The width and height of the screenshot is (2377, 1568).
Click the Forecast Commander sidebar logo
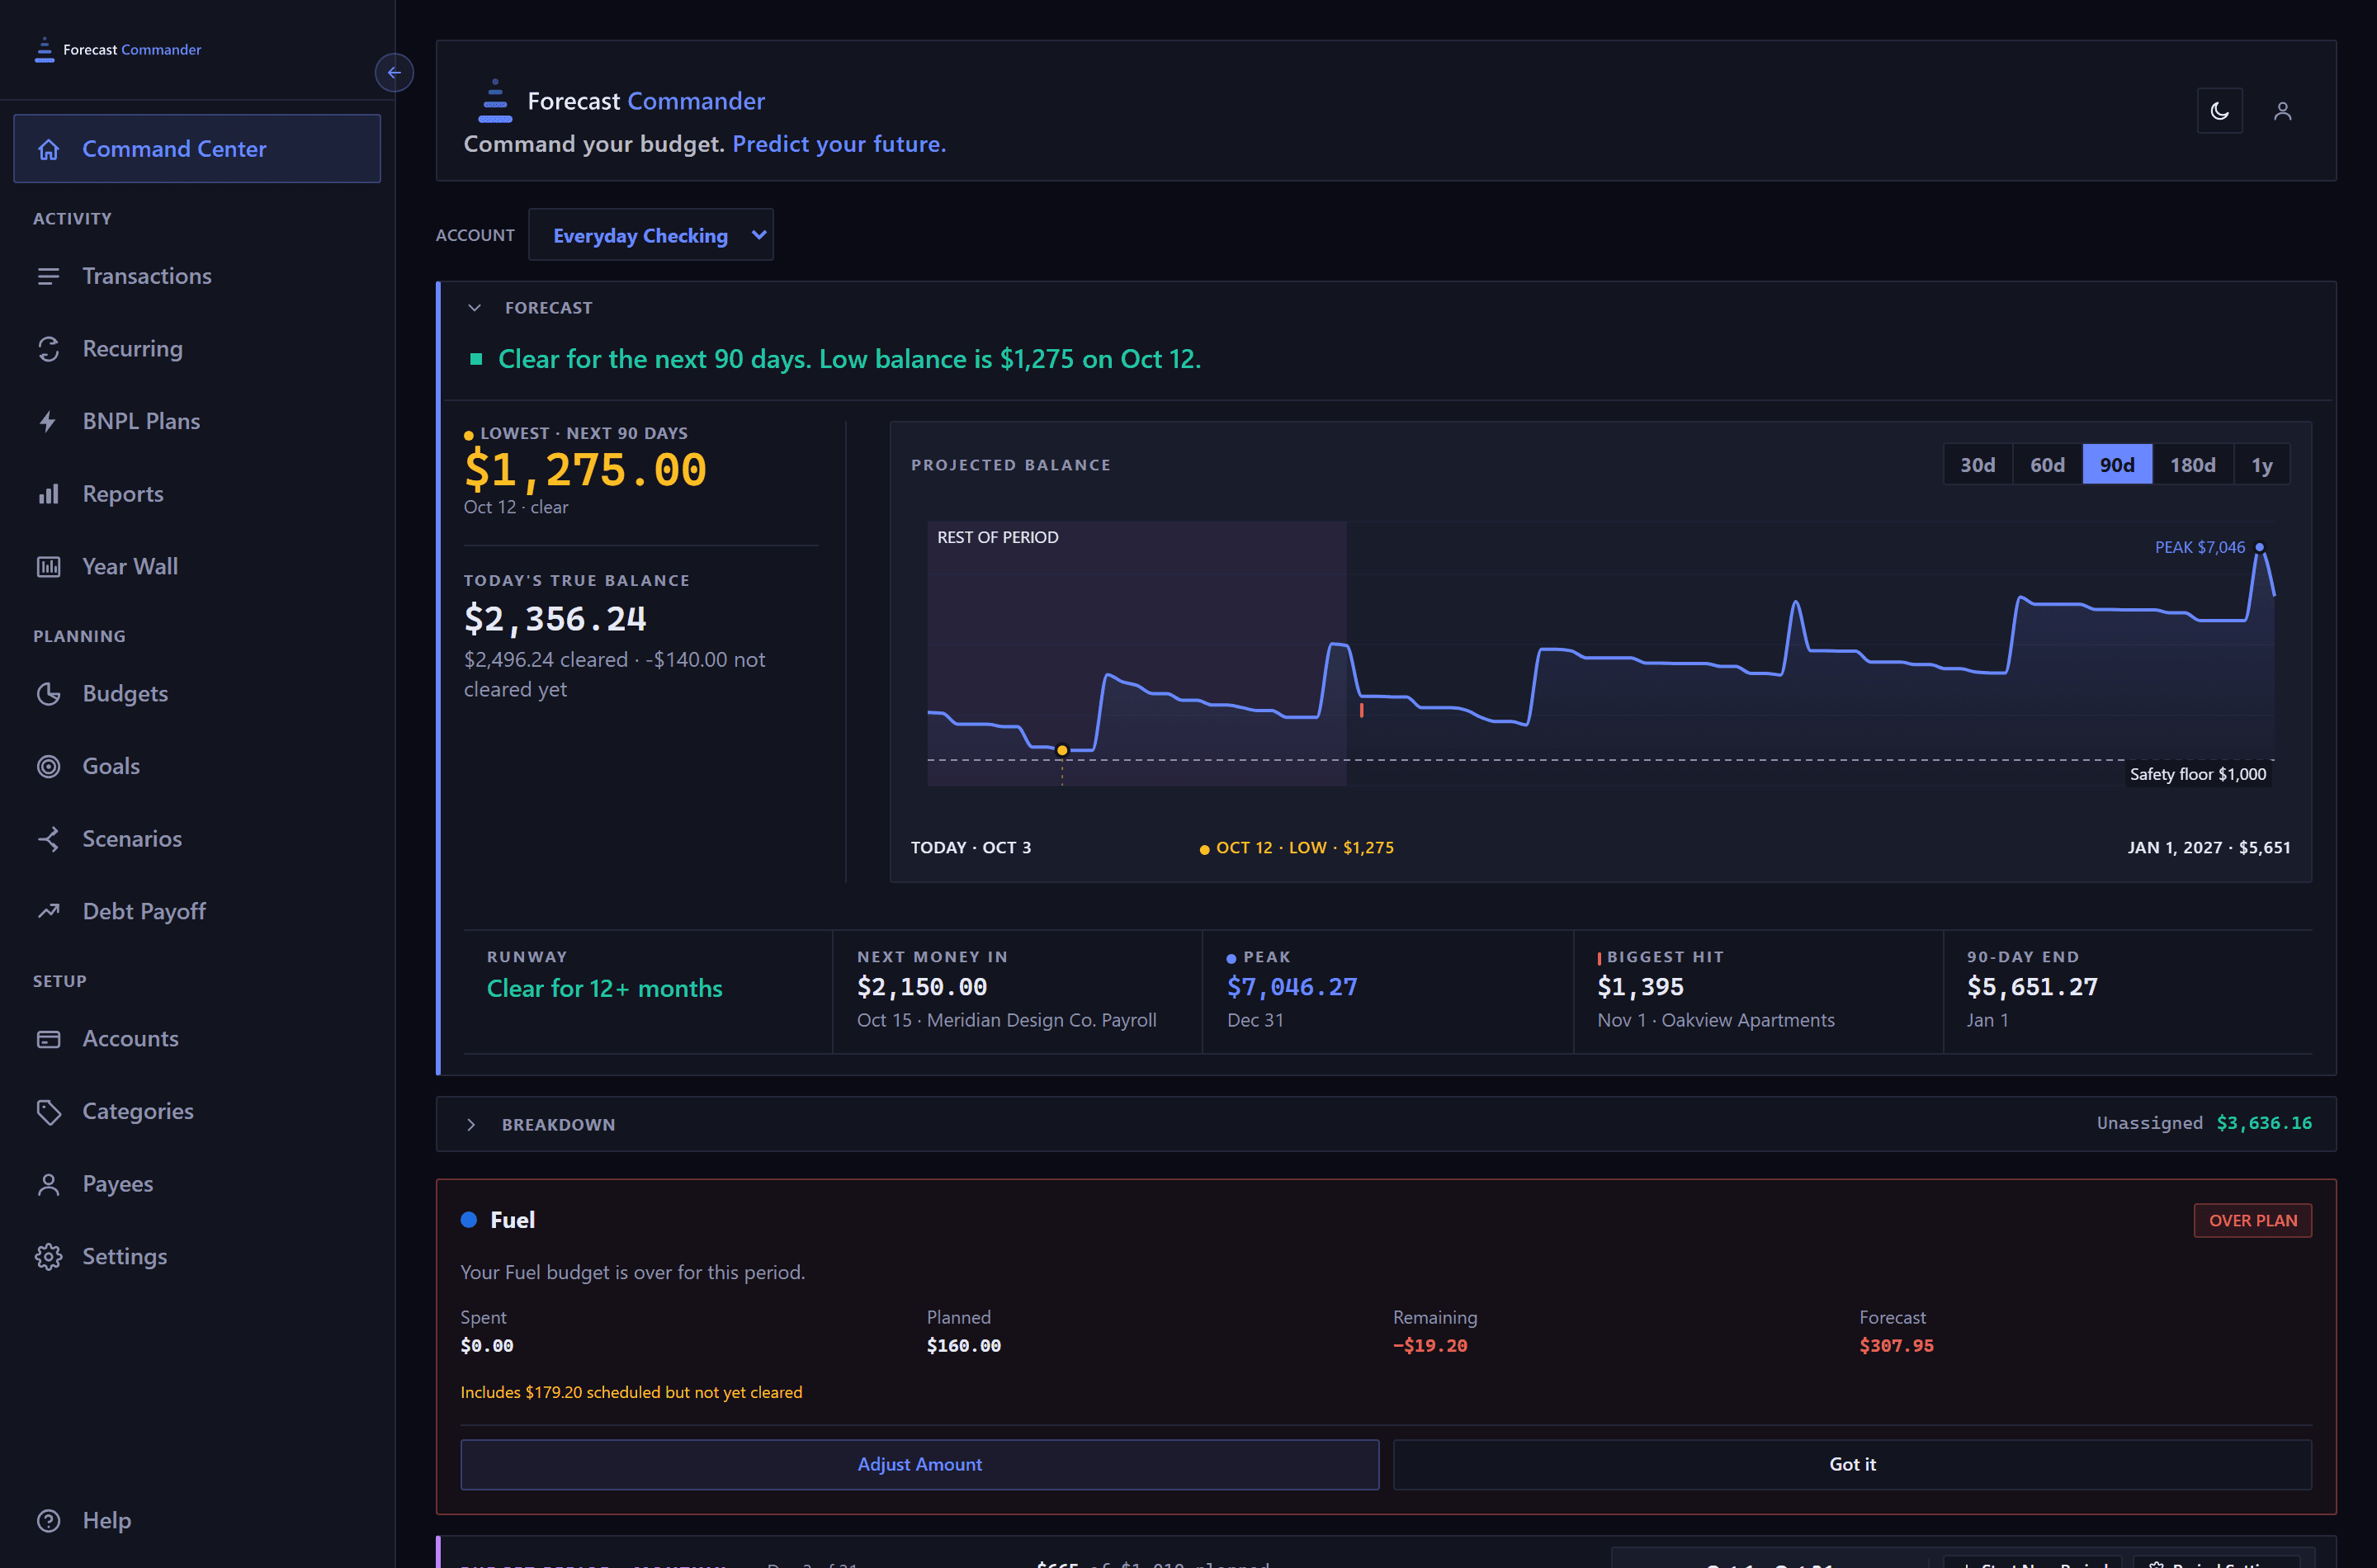[117, 49]
